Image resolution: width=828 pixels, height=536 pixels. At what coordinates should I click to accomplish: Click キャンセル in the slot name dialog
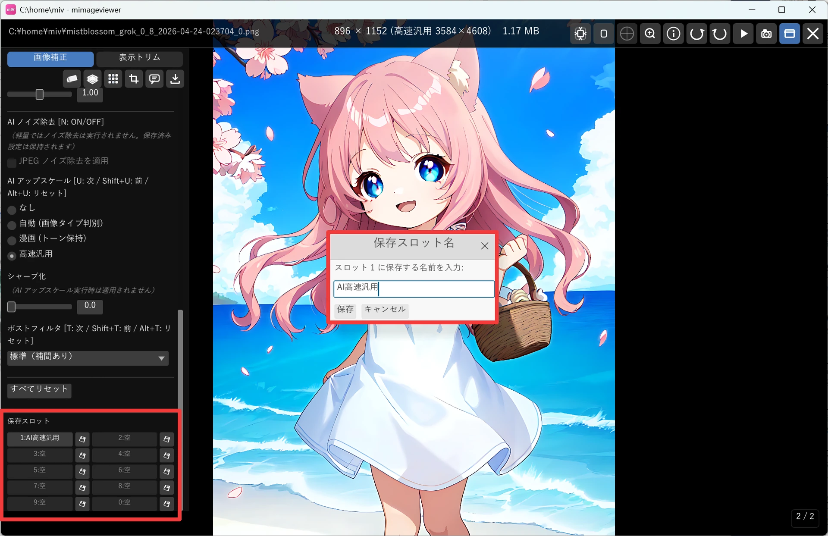tap(385, 310)
